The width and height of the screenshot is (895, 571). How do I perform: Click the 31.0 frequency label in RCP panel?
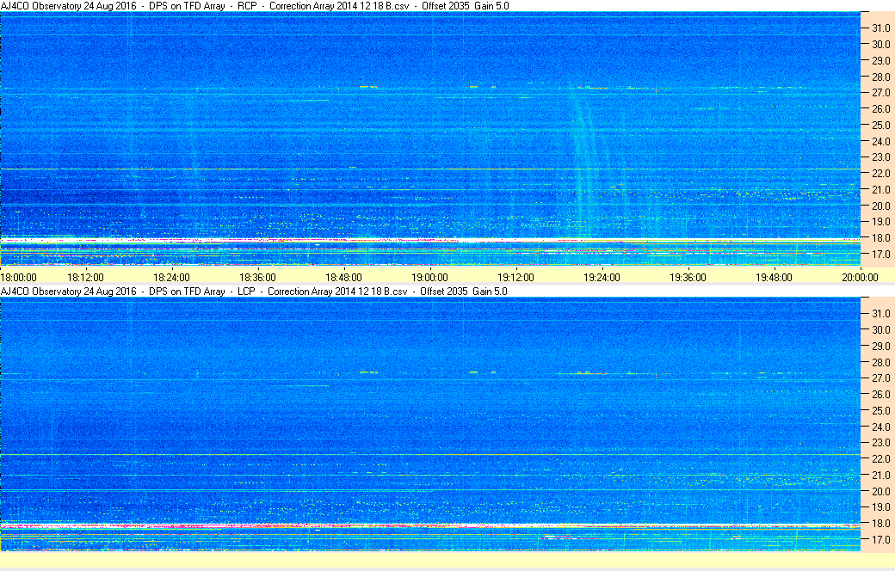pos(880,28)
